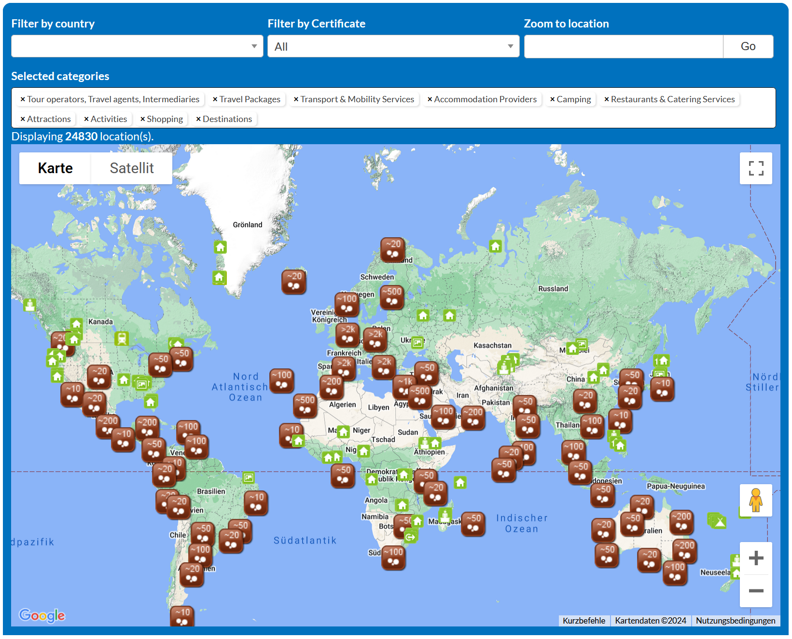Image resolution: width=792 pixels, height=639 pixels.
Task: Switch to Satellit map view
Action: [x=131, y=168]
